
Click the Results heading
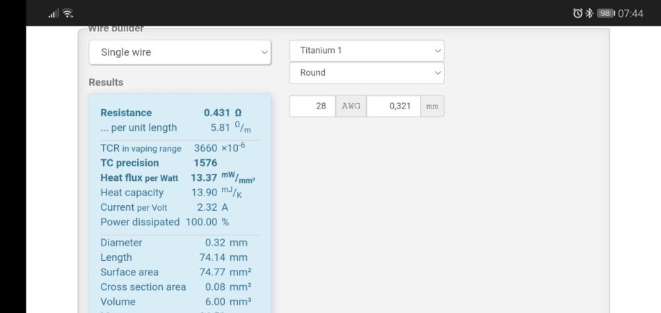106,83
